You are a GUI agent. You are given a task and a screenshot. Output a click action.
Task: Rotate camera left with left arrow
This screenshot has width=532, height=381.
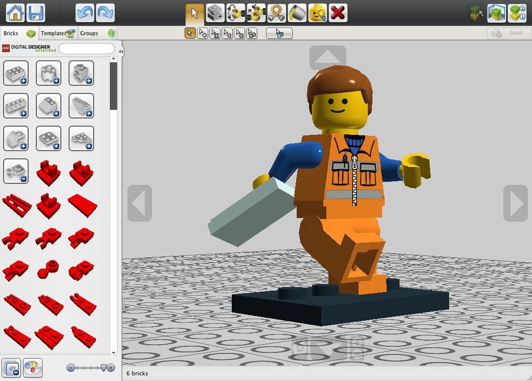coord(139,203)
